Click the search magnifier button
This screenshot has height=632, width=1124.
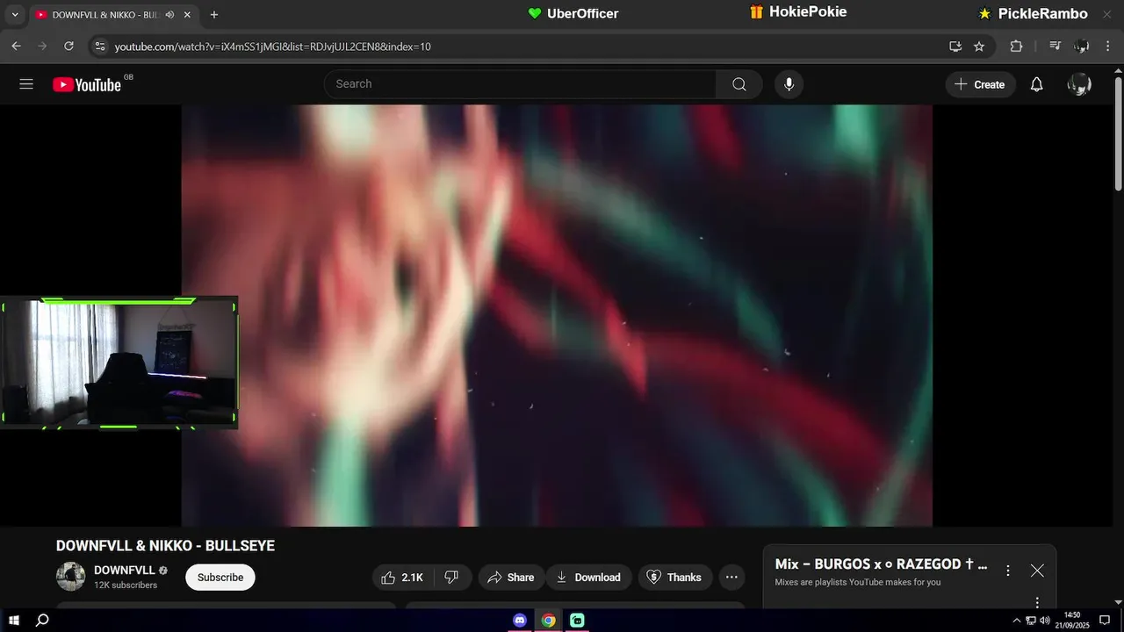pos(739,84)
